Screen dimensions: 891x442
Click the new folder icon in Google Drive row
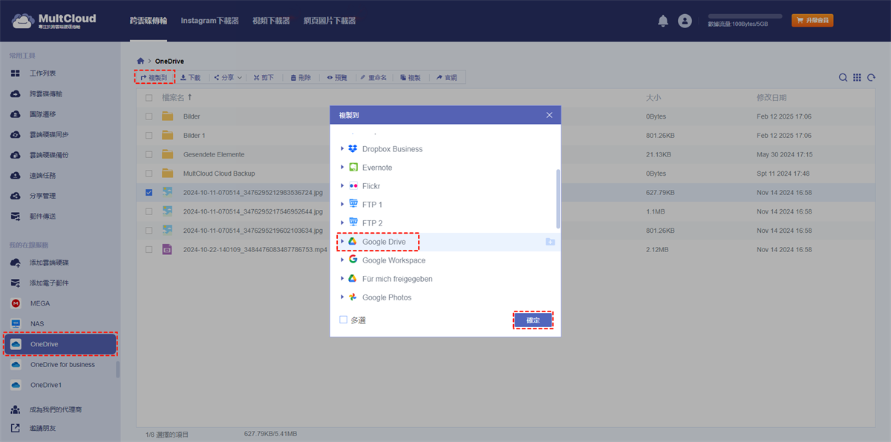pyautogui.click(x=549, y=242)
